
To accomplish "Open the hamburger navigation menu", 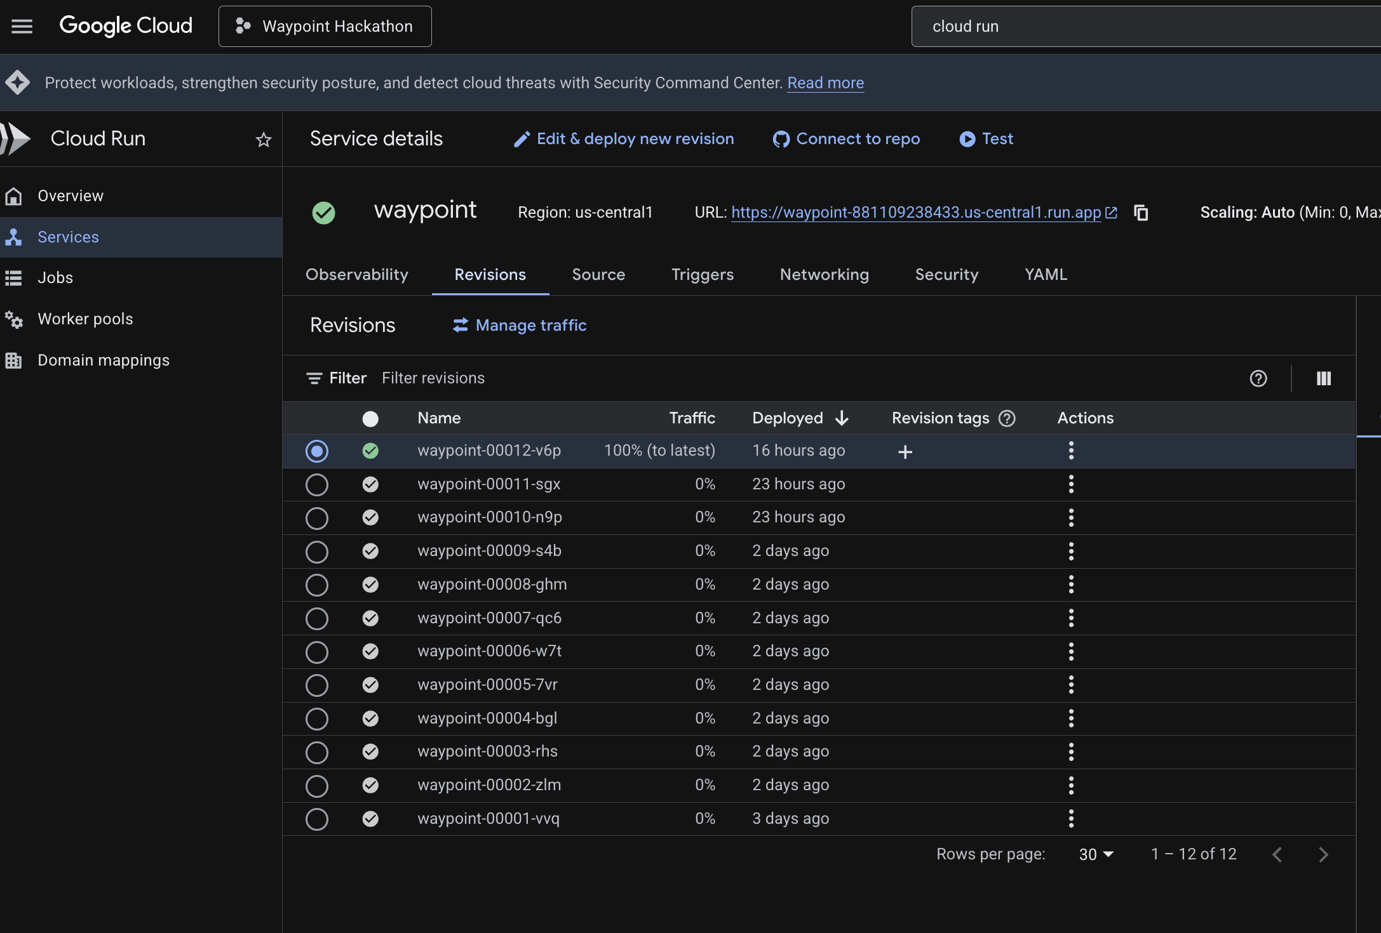I will (x=22, y=26).
